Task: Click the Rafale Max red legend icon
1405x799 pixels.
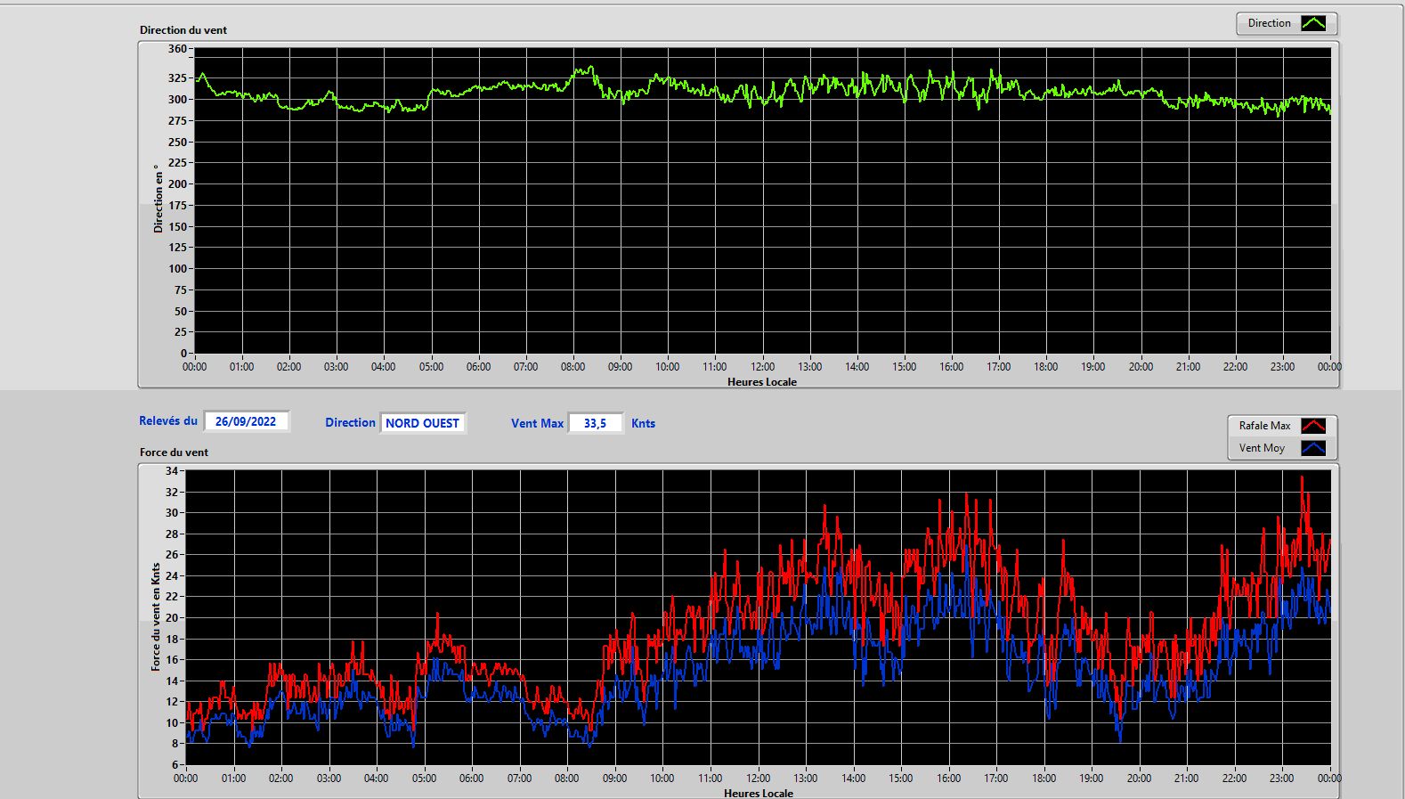Action: tap(1313, 426)
